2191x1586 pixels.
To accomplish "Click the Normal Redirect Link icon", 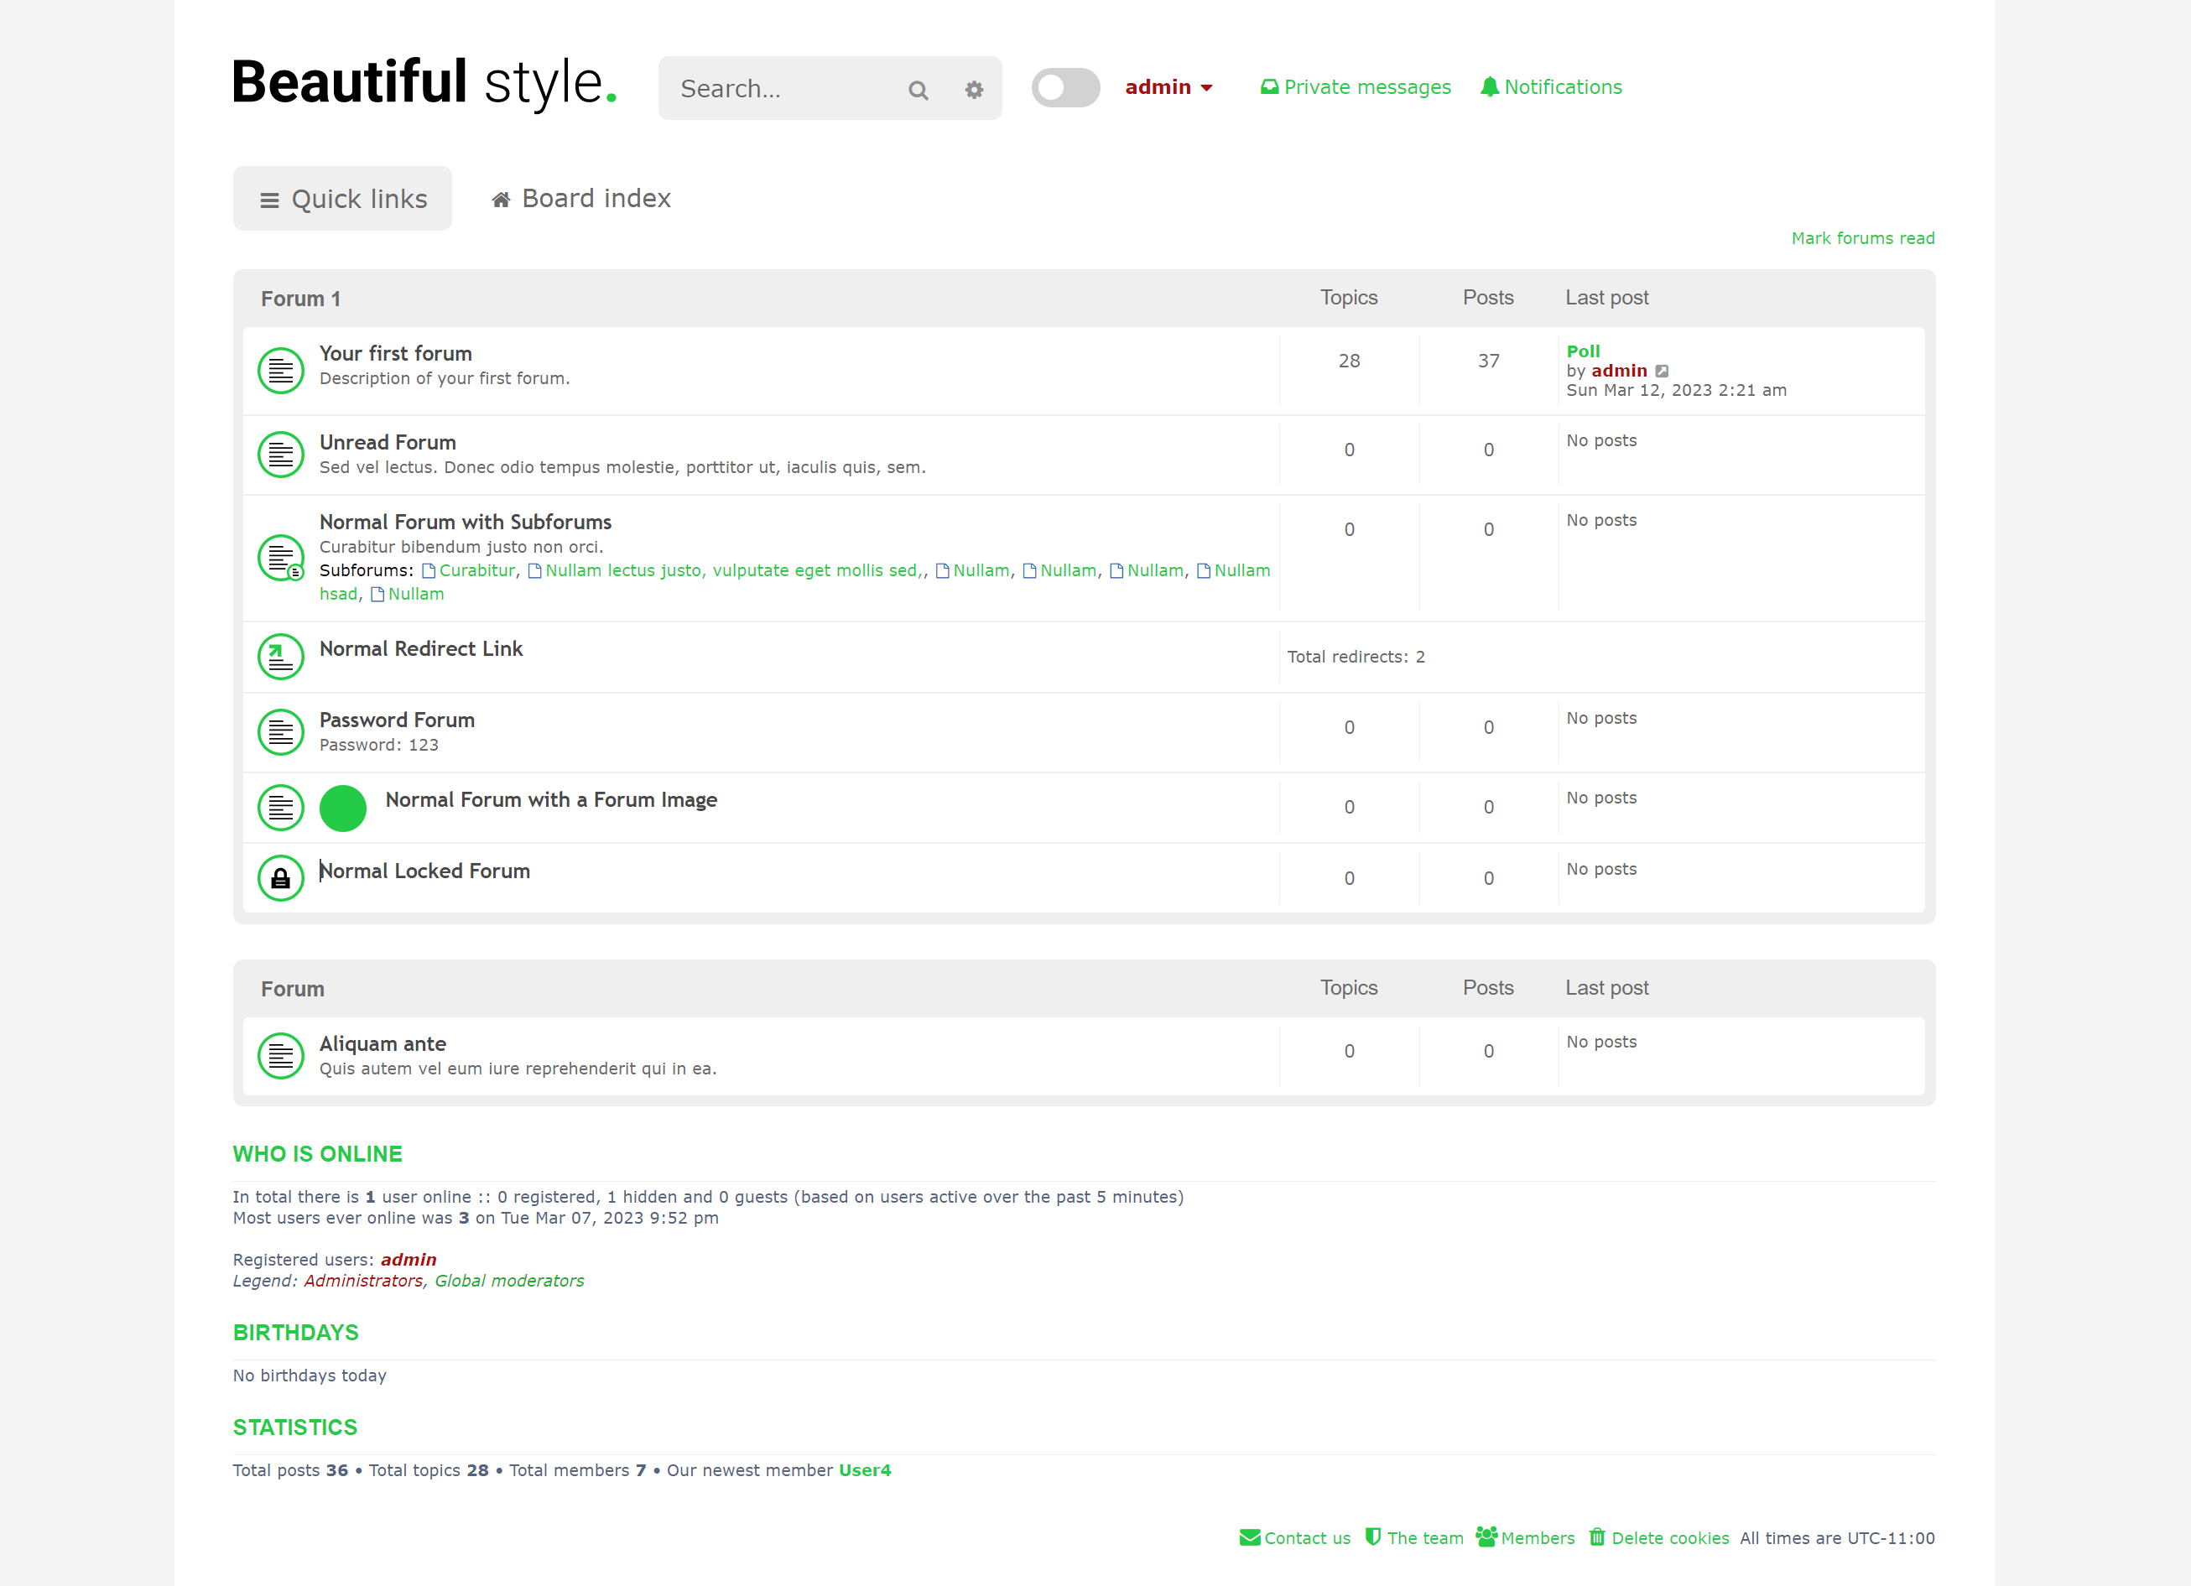I will click(281, 657).
